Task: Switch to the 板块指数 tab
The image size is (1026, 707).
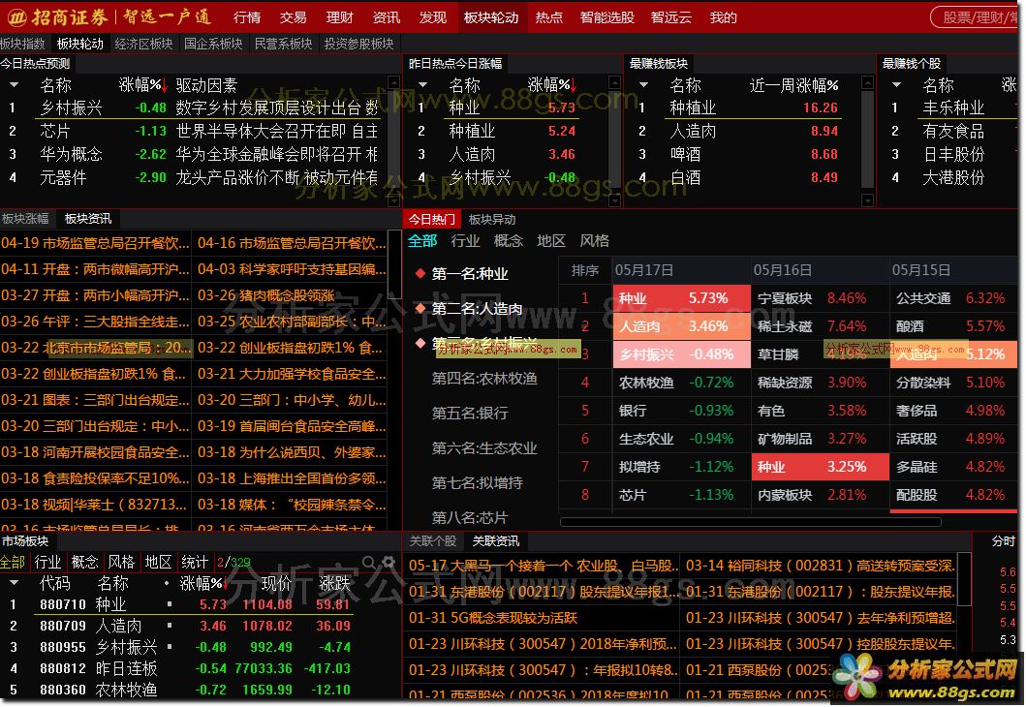Action: [x=22, y=44]
